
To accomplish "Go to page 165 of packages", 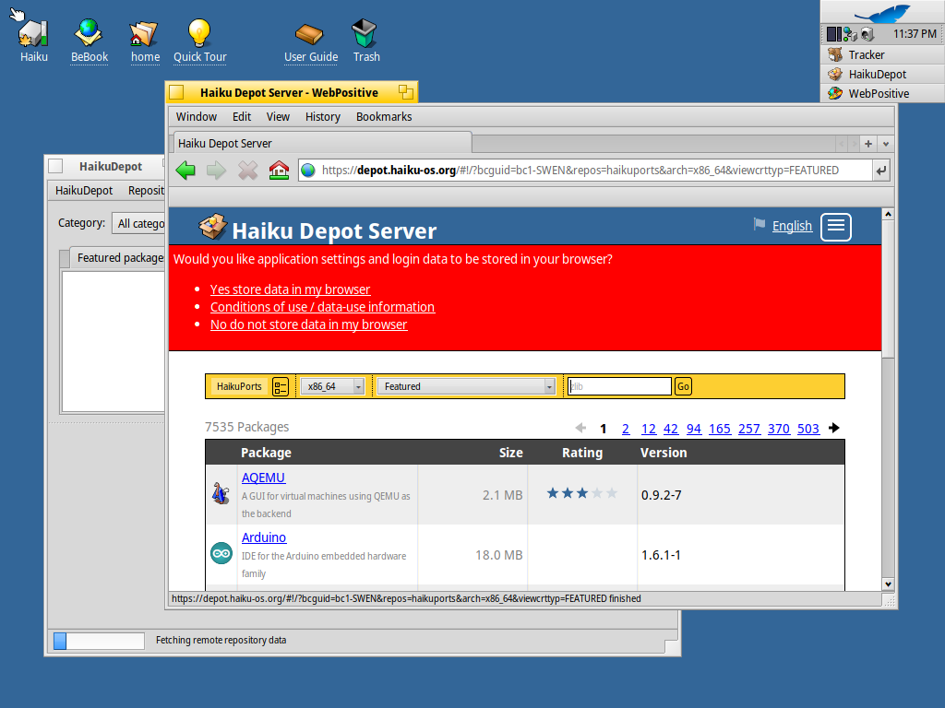I will 720,429.
